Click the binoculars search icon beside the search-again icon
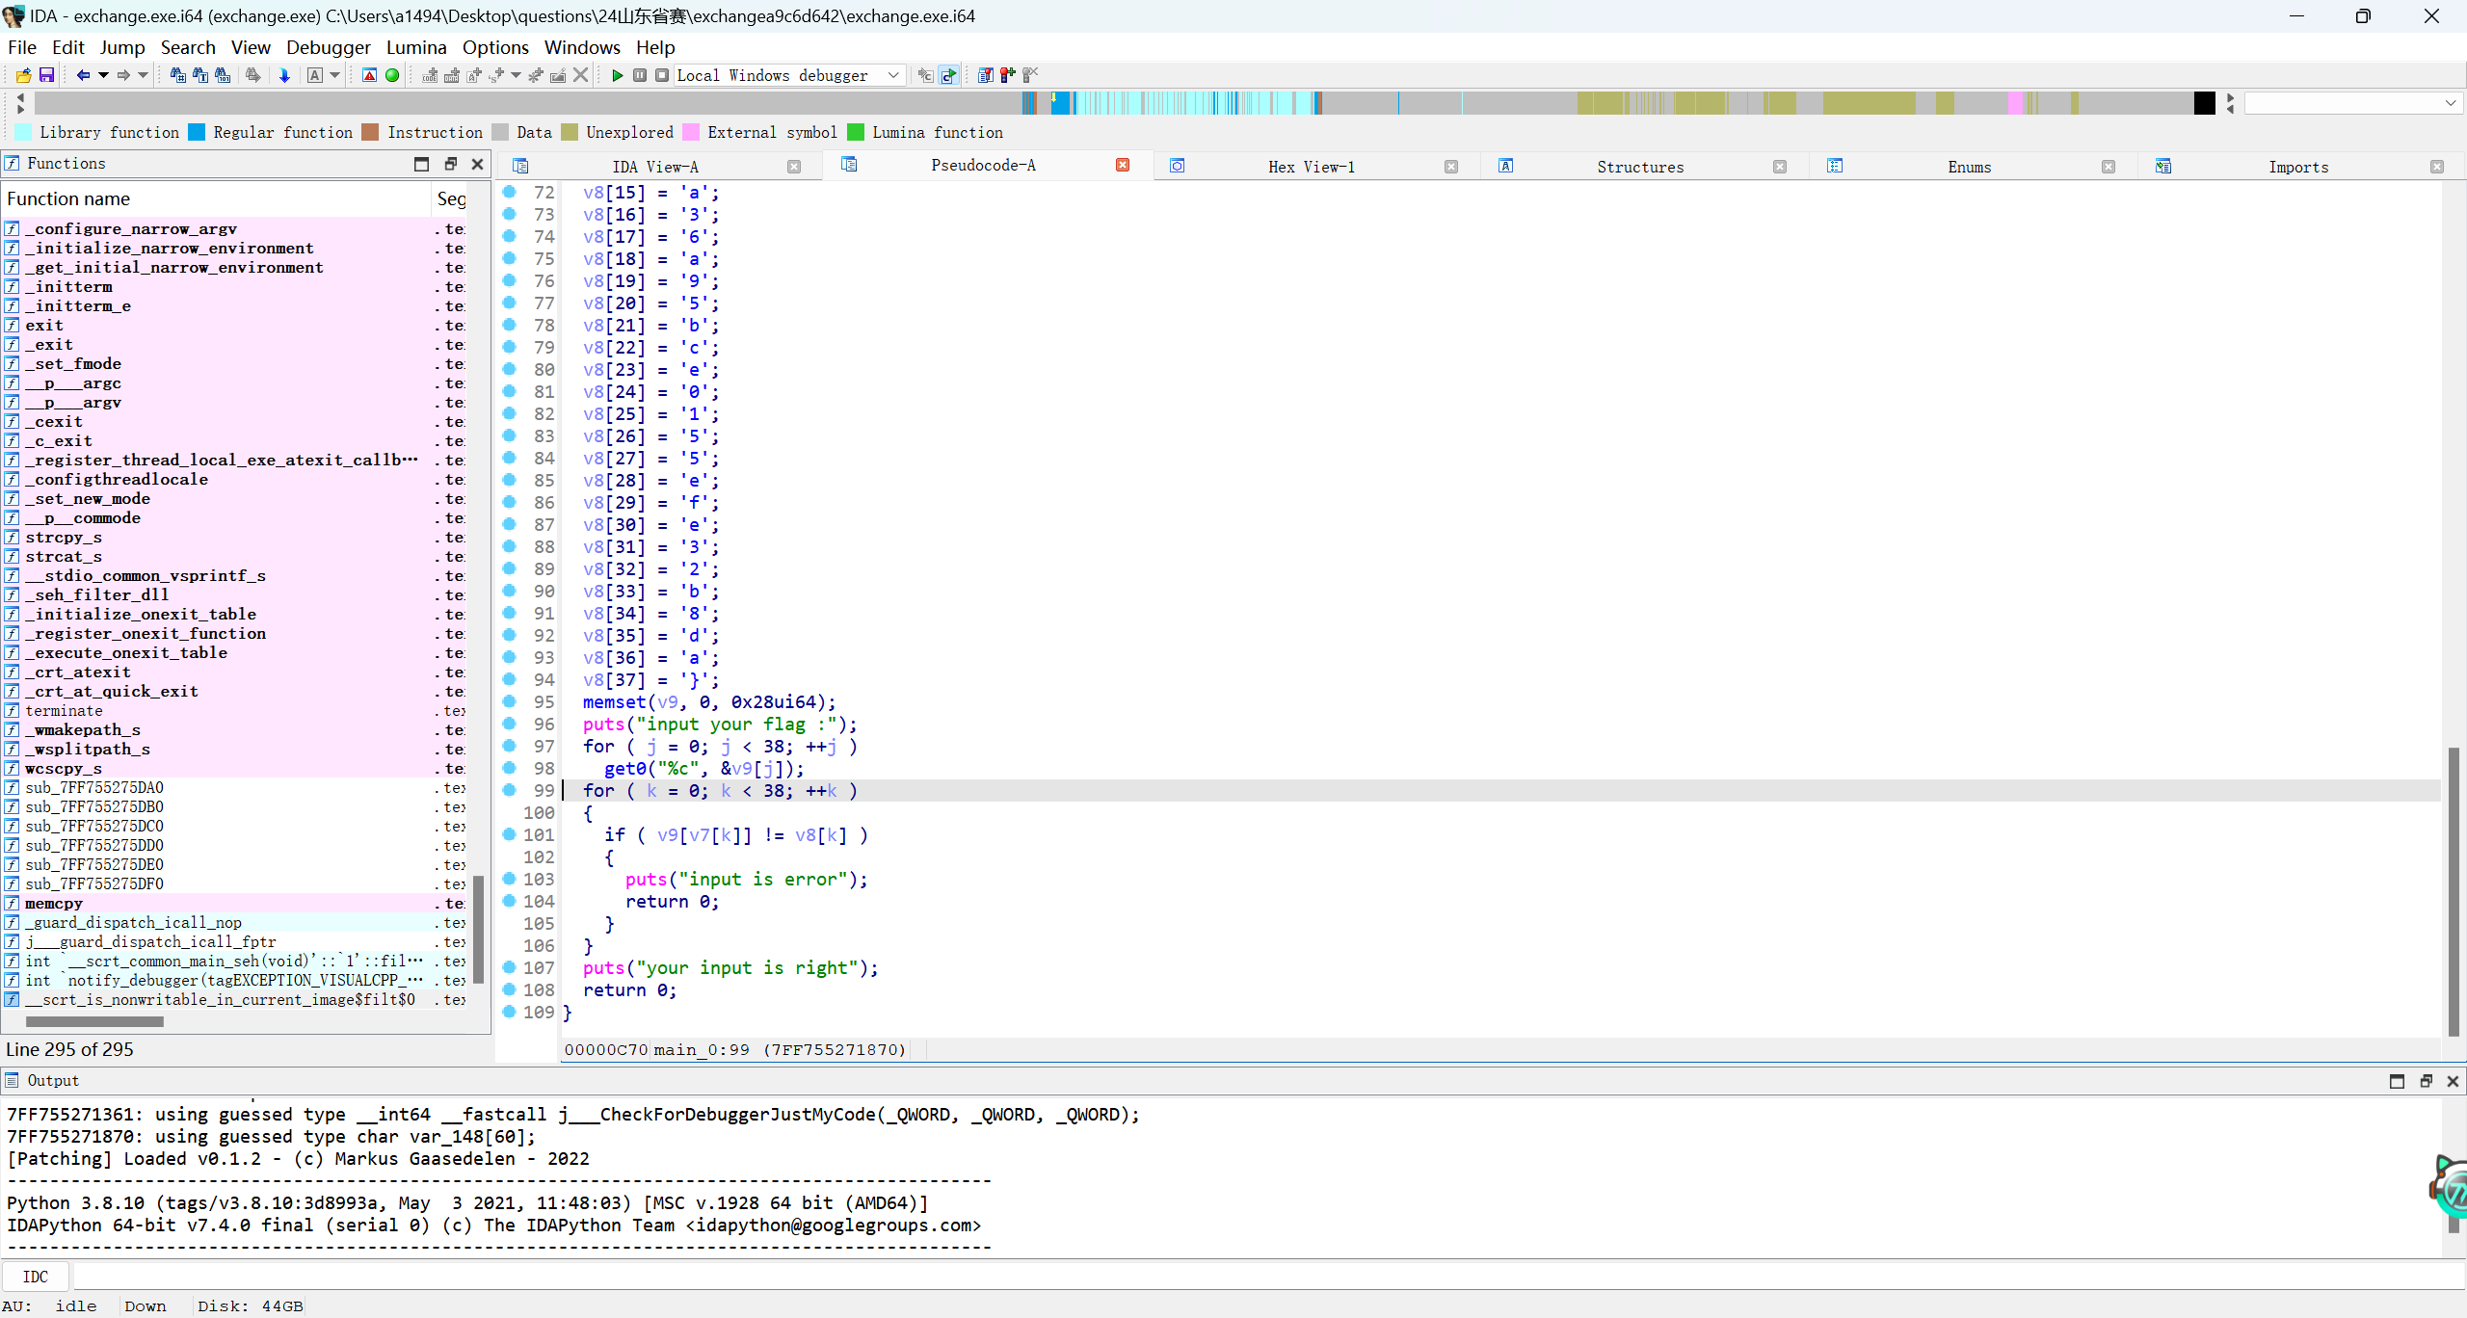 click(223, 75)
